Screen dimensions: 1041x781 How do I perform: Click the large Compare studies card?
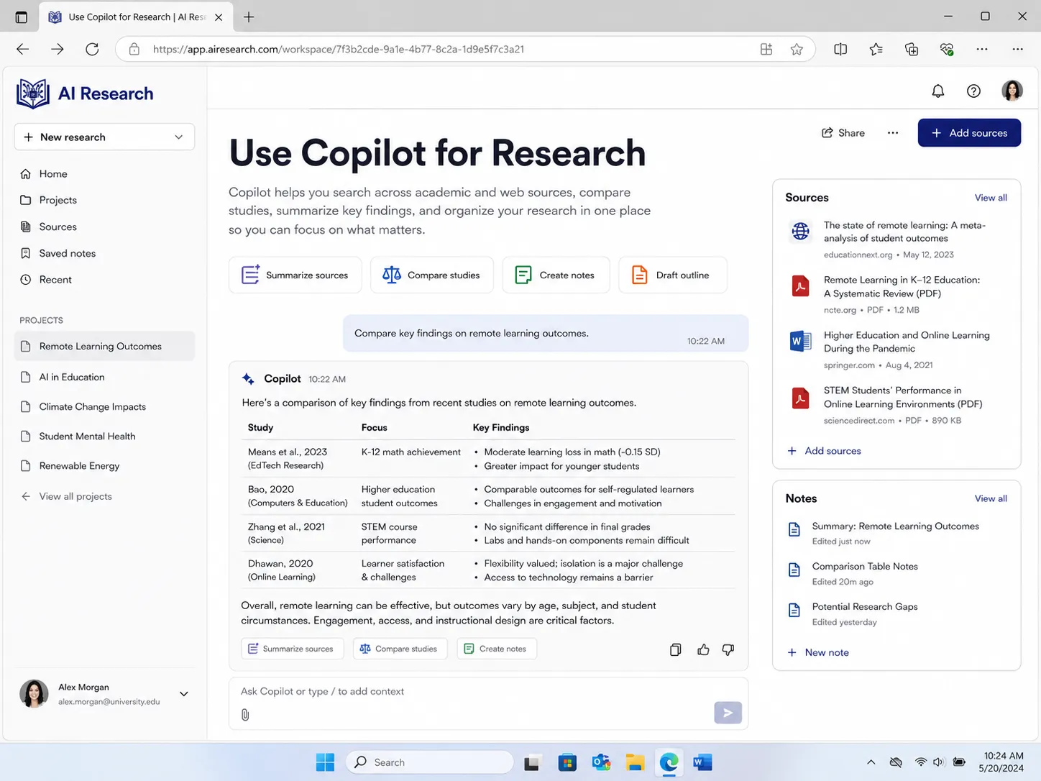432,275
